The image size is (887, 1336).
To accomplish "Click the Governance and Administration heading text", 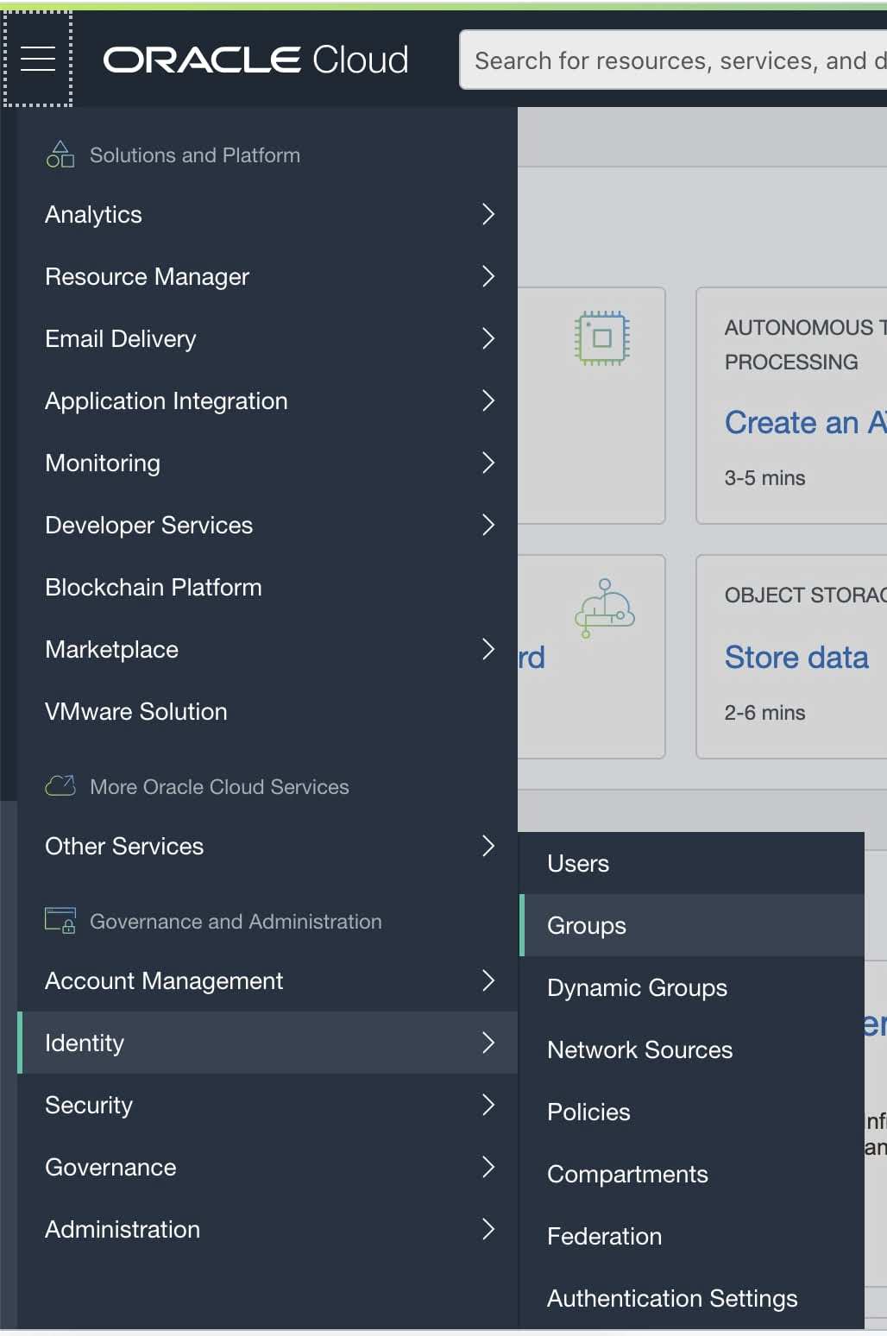I will click(236, 922).
